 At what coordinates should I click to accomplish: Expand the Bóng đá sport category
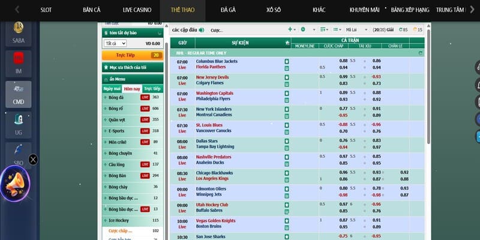tap(133, 97)
